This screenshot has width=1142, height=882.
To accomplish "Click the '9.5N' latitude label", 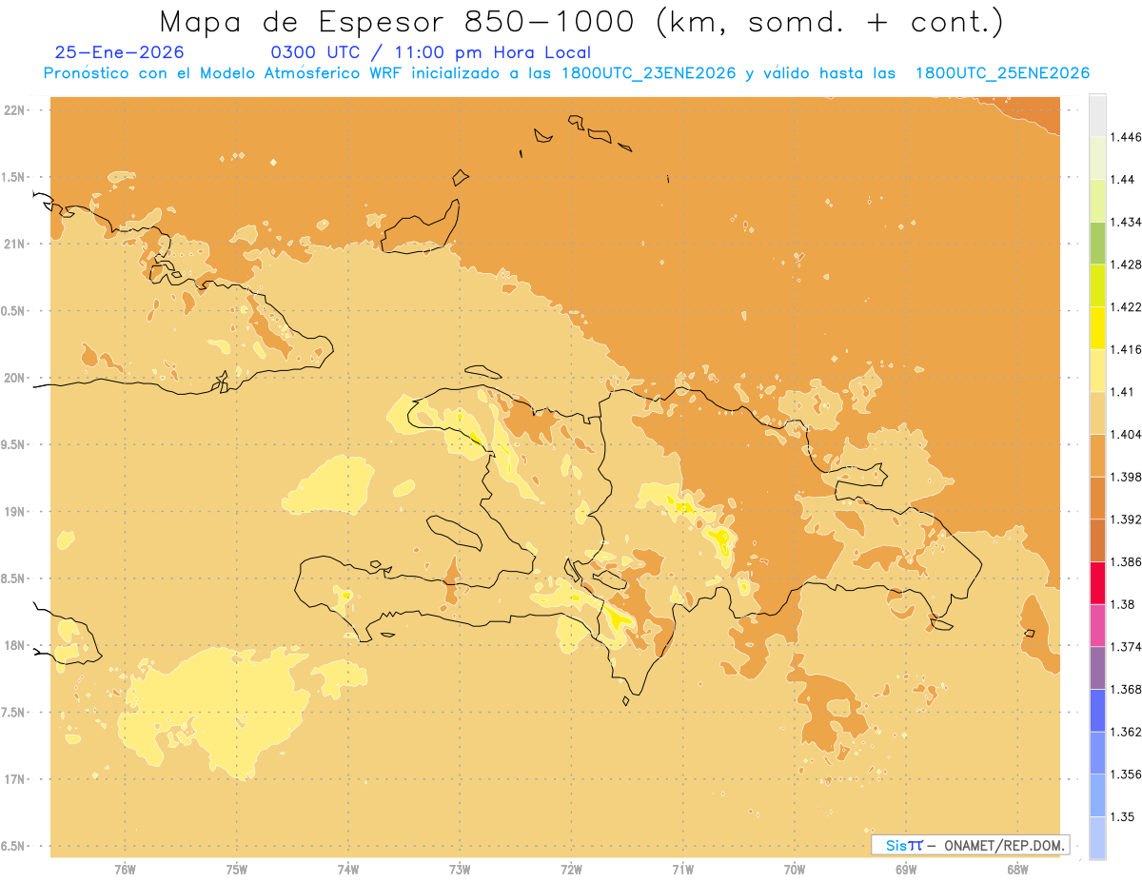I will tap(15, 444).
